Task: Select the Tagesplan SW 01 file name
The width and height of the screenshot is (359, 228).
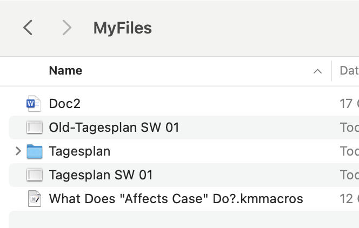Action: [101, 175]
